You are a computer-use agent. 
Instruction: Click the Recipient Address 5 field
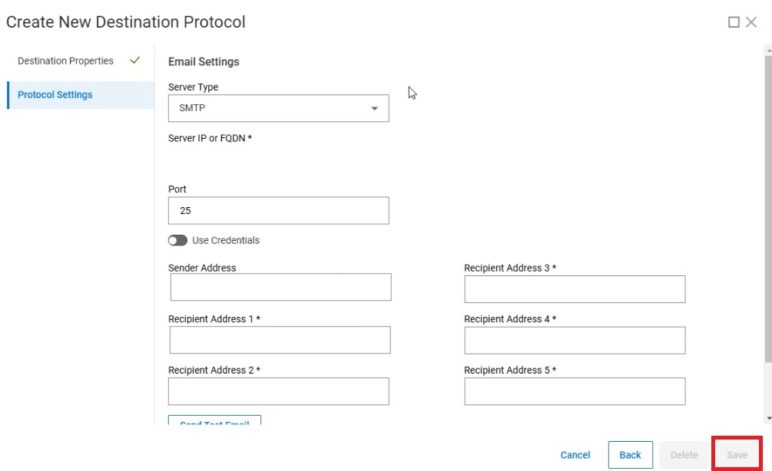tap(574, 391)
